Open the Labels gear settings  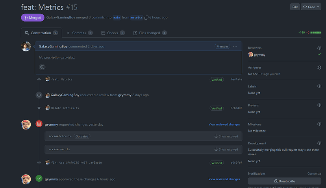(319, 86)
